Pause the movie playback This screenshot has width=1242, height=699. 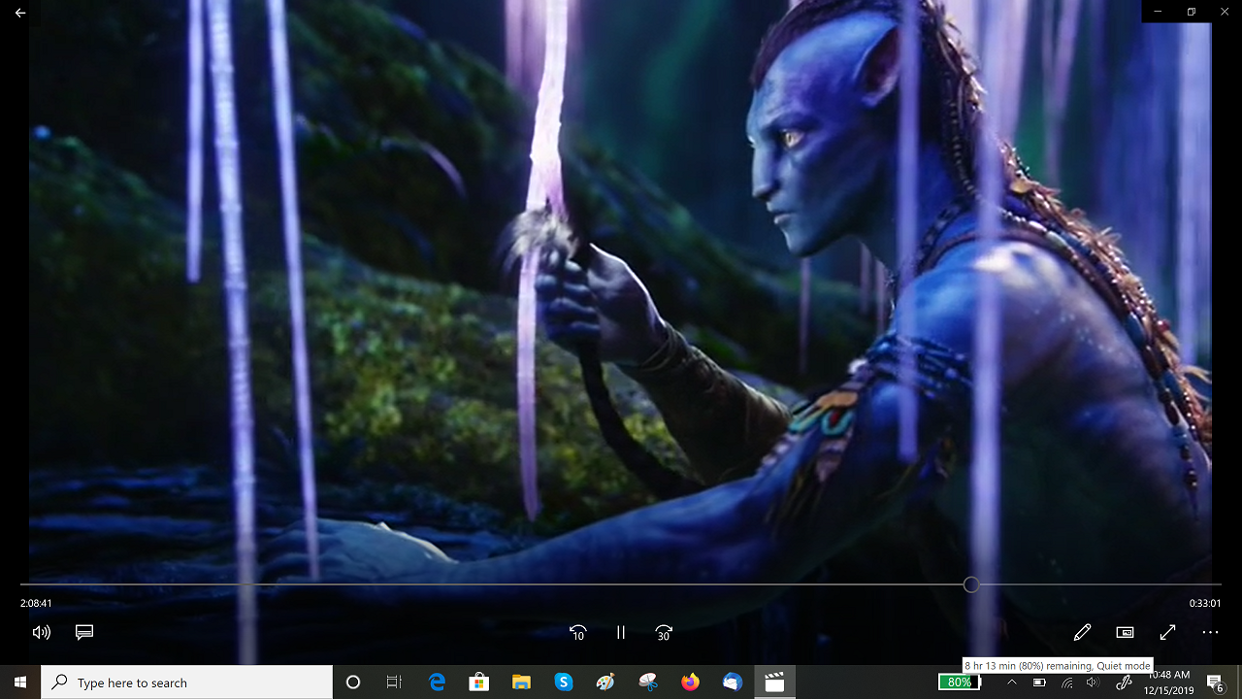pyautogui.click(x=621, y=632)
